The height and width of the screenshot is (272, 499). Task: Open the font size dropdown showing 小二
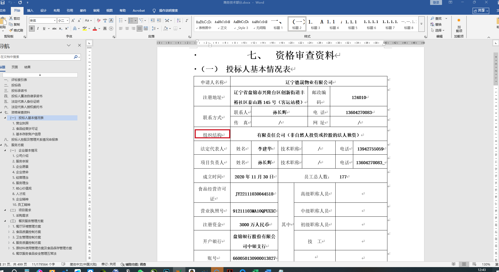pos(67,20)
